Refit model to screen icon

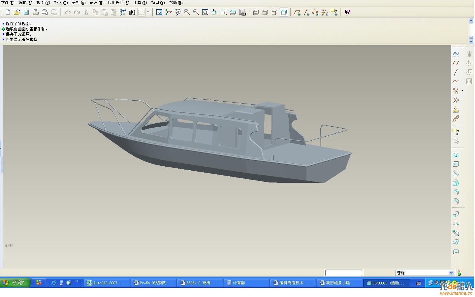coord(205,12)
